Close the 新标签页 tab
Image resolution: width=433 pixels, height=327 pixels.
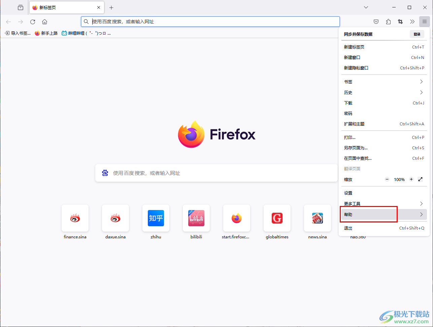pos(99,7)
